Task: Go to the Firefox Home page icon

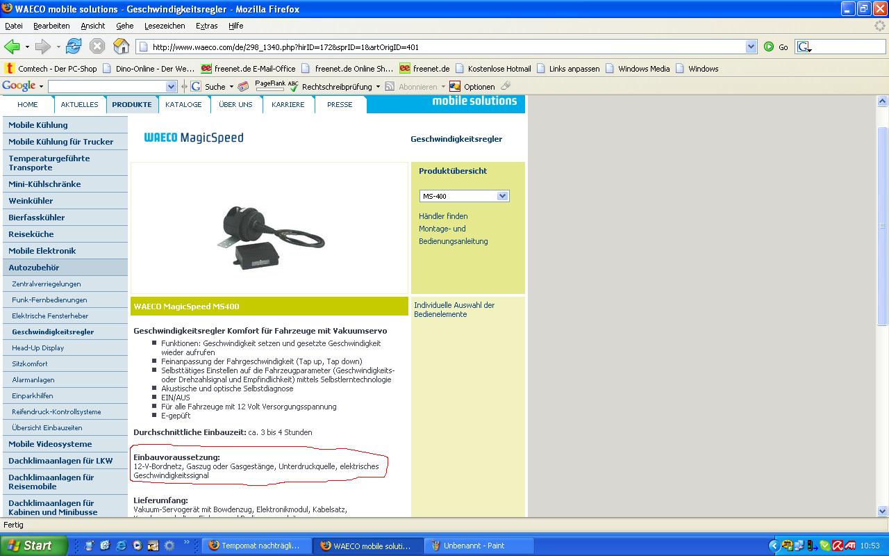Action: [x=122, y=47]
